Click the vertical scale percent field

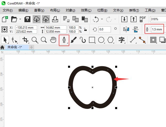tap(73, 32)
